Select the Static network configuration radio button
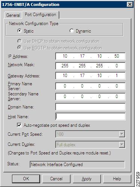This screenshot has height=187, width=140. point(20,31)
